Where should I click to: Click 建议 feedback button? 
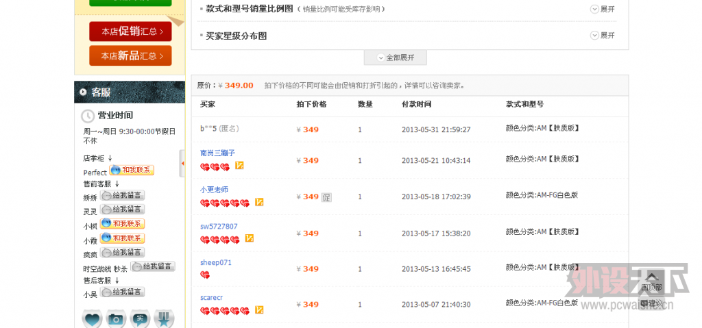[x=651, y=303]
